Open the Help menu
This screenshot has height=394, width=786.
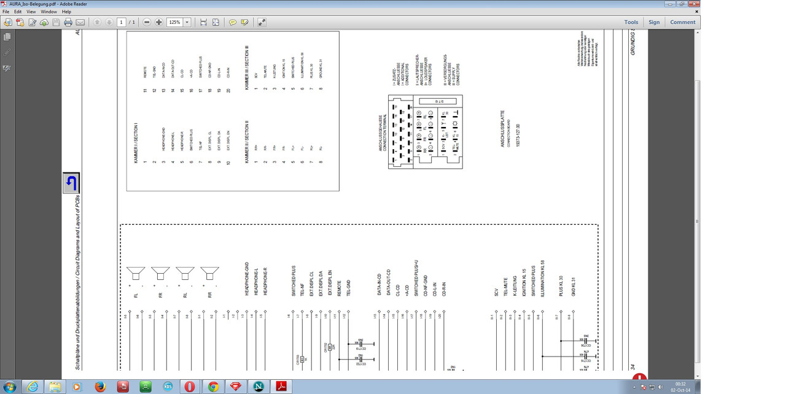(x=66, y=12)
